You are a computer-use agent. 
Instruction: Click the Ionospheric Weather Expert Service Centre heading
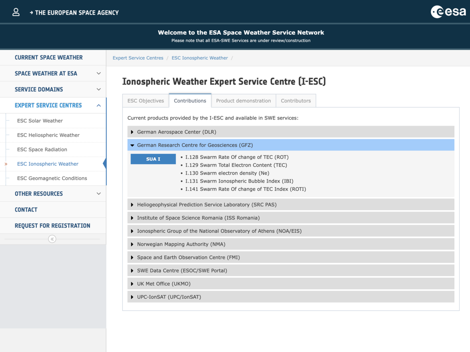pos(224,81)
